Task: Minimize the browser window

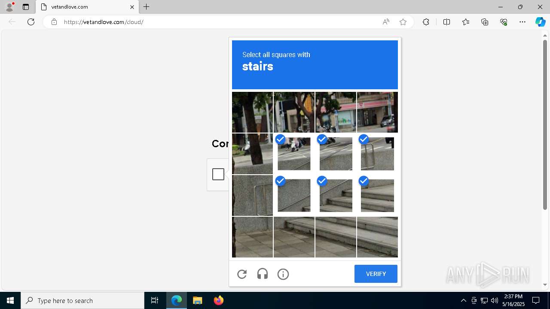Action: coord(501,7)
